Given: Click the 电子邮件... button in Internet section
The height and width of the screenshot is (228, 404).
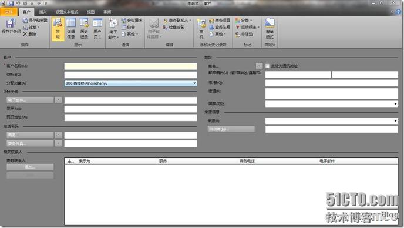Looking at the screenshot, I should pyautogui.click(x=30, y=100).
